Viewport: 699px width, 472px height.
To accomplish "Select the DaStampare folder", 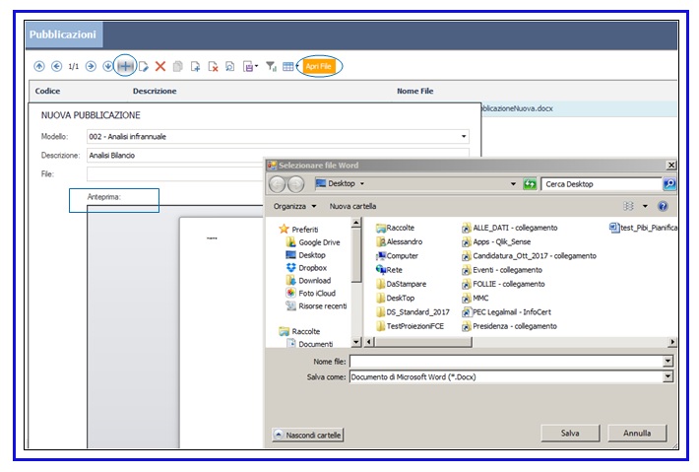I will tap(402, 284).
